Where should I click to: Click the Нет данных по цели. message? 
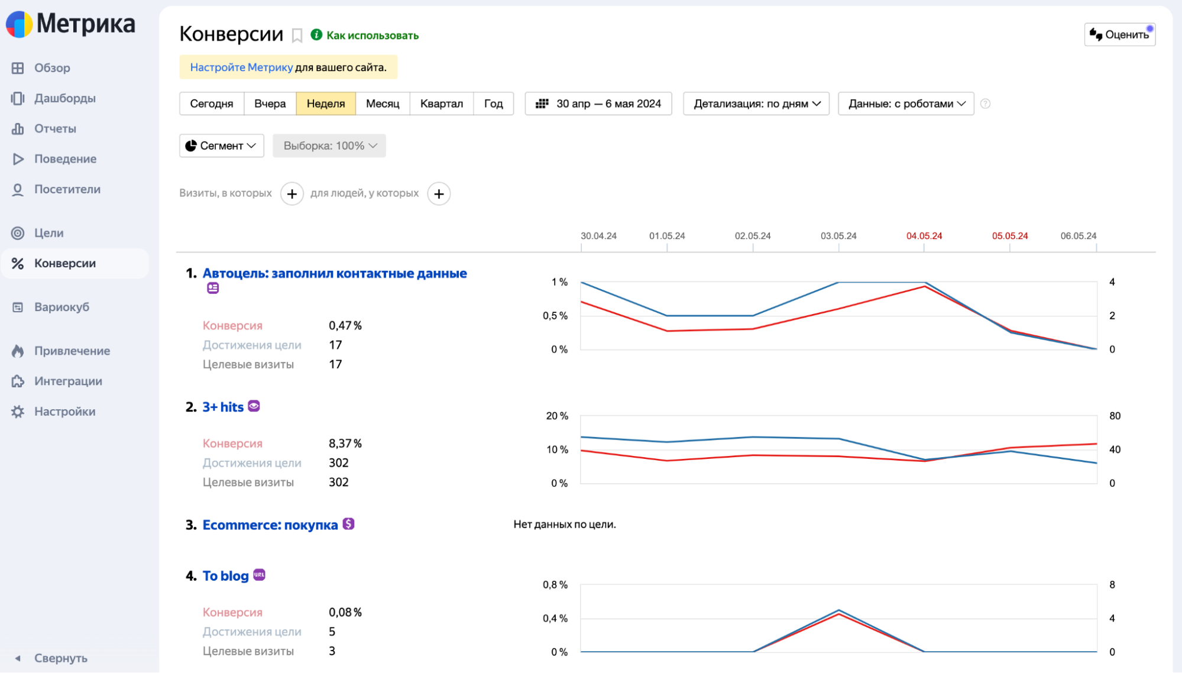pyautogui.click(x=565, y=525)
